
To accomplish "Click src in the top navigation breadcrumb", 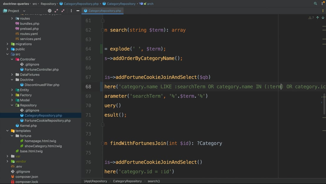I will (x=35, y=4).
